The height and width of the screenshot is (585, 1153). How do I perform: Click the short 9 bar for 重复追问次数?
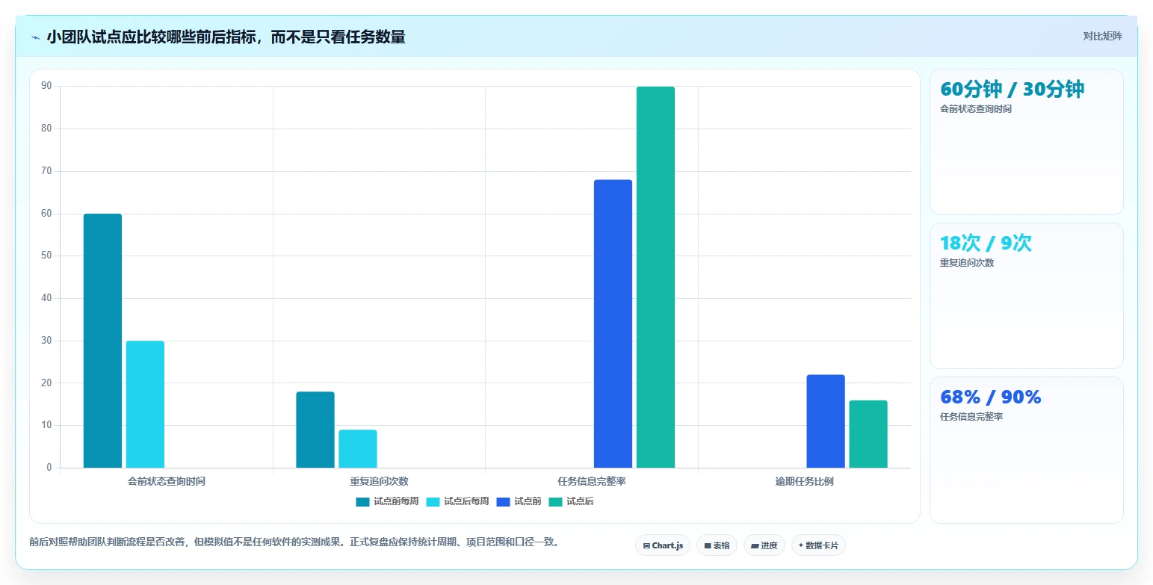click(358, 449)
